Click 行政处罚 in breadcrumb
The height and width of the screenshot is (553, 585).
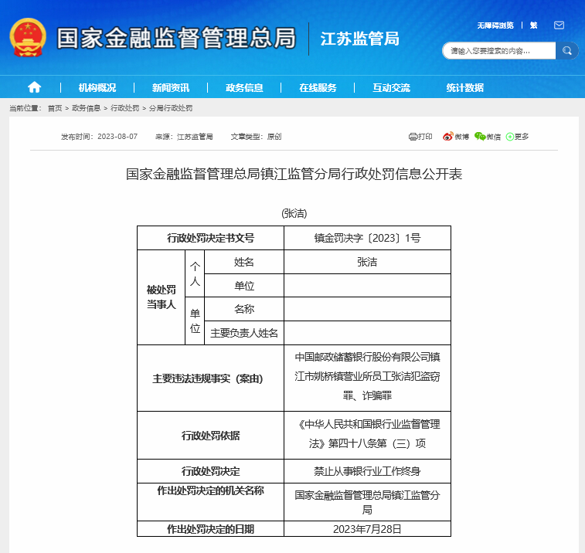tap(125, 108)
